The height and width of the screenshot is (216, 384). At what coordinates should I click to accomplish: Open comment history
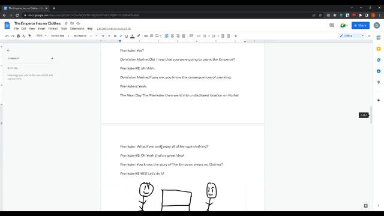(332, 25)
